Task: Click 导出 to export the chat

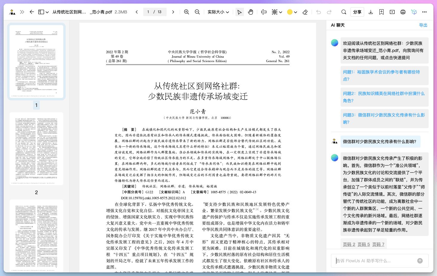Action: point(423,25)
